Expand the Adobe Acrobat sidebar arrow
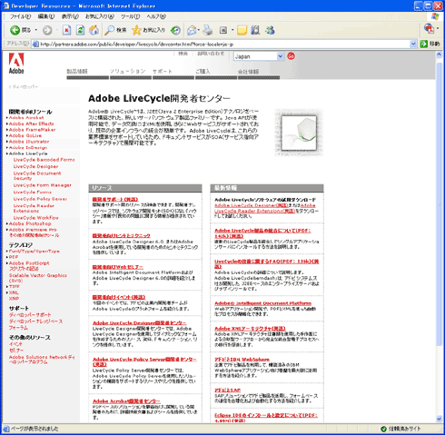 click(7, 118)
